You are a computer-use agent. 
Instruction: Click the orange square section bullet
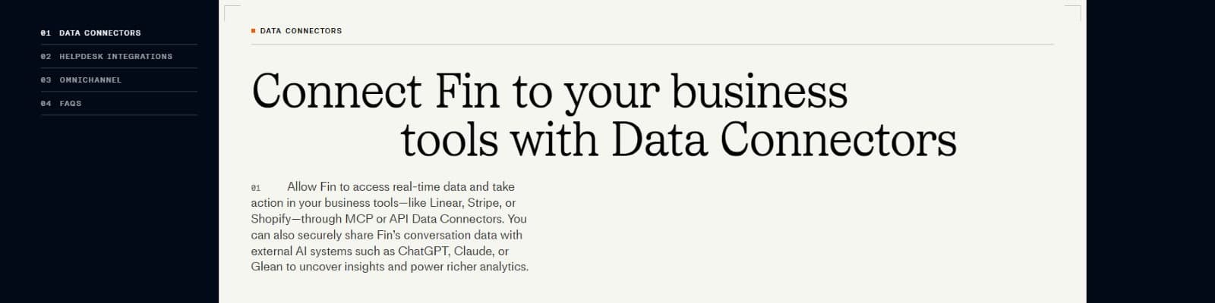click(253, 31)
